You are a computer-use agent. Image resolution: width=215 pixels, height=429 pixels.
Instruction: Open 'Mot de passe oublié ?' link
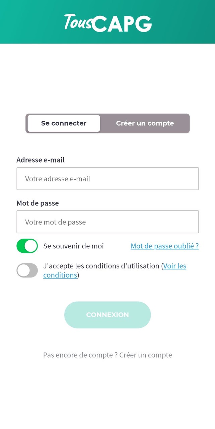point(164,246)
